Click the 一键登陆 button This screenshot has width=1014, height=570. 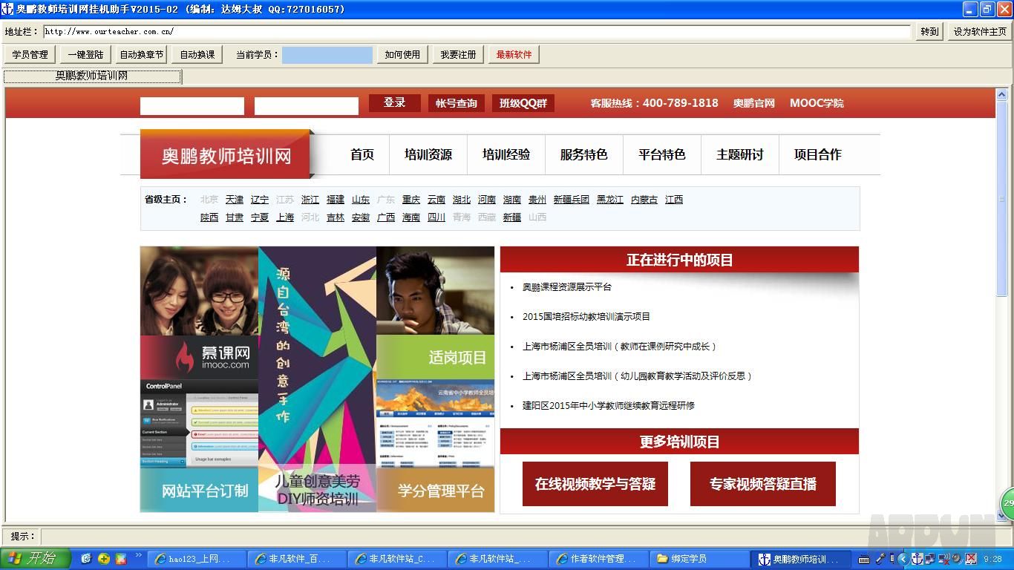(x=85, y=54)
